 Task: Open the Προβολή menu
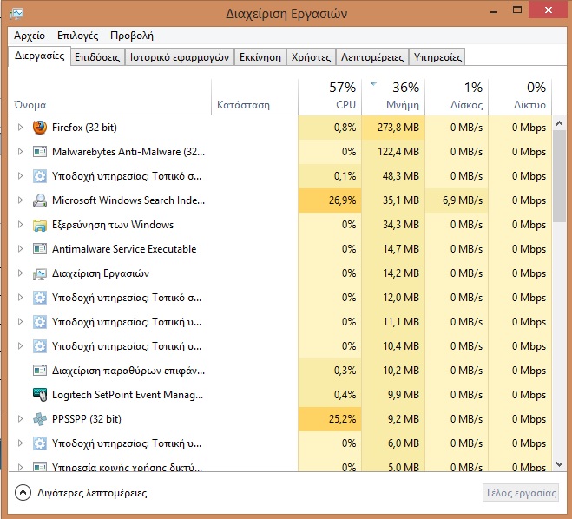[x=131, y=36]
